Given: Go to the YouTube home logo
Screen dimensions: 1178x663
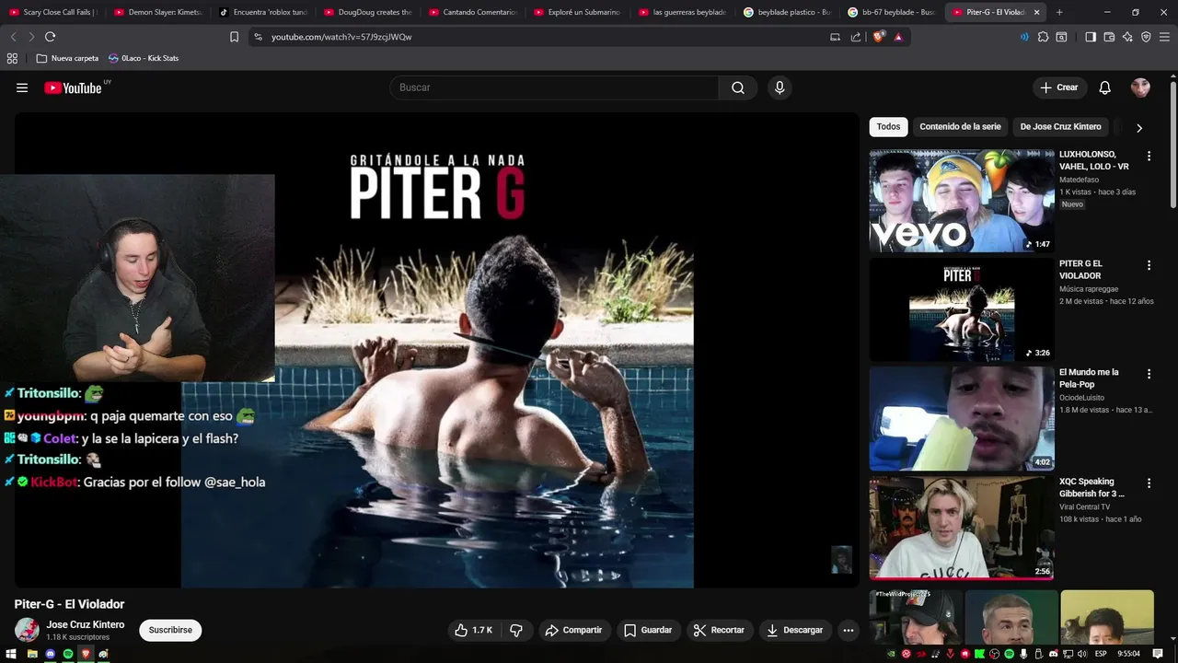Looking at the screenshot, I should [x=73, y=87].
